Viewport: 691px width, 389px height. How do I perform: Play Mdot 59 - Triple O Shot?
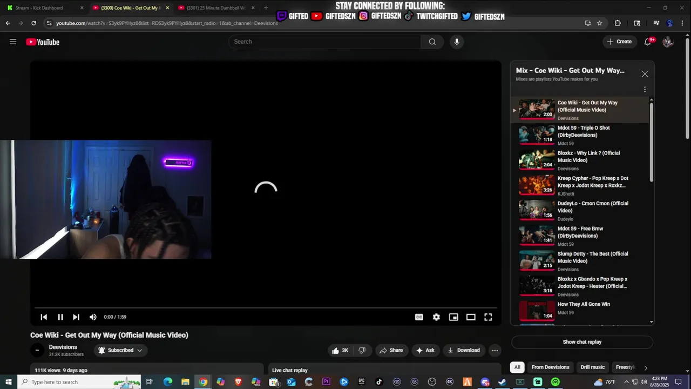coord(580,135)
